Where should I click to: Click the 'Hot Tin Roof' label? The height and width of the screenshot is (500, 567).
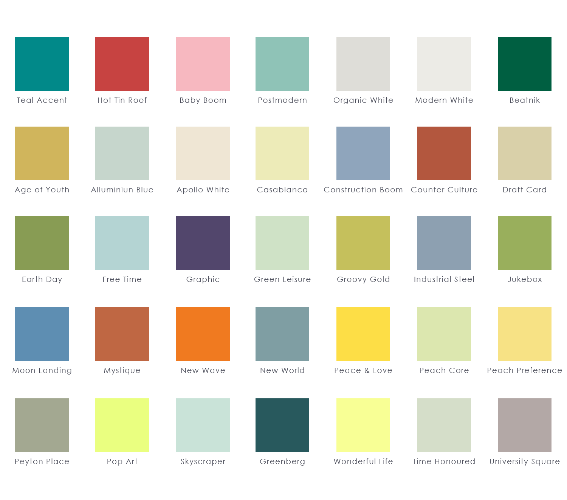(122, 100)
